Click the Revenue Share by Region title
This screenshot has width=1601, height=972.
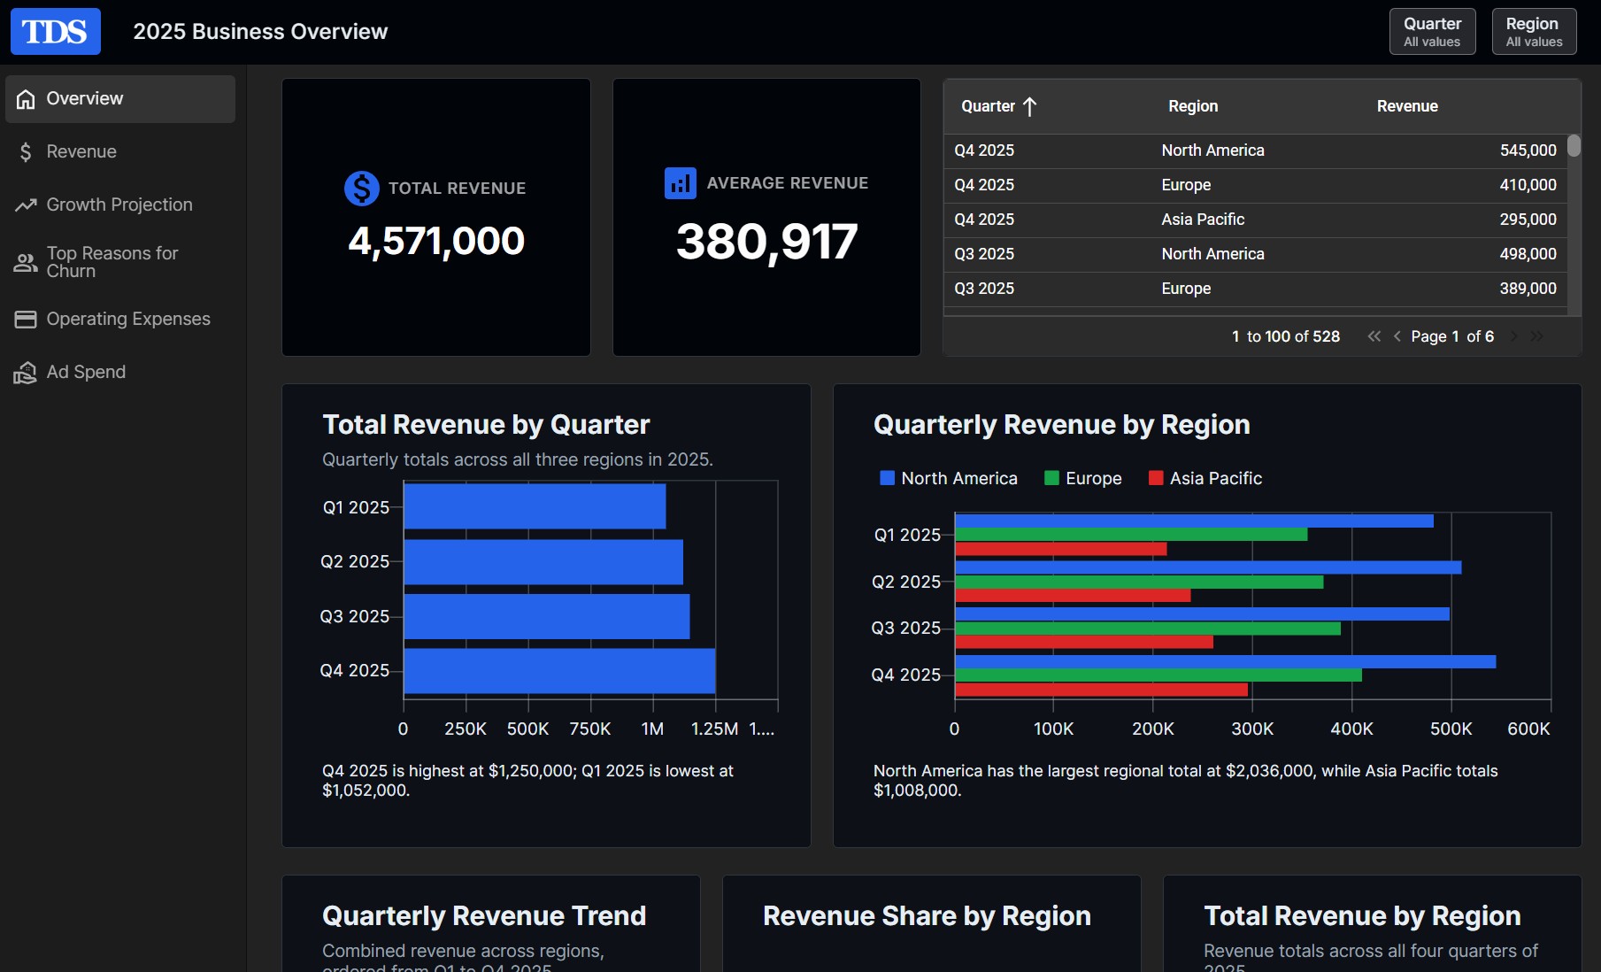pyautogui.click(x=927, y=915)
